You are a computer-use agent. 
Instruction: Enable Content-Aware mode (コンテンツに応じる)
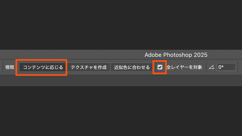(43, 67)
